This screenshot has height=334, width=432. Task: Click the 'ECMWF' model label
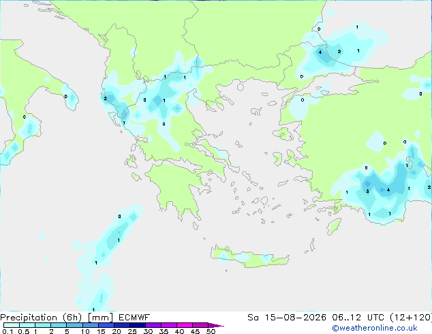[134, 318]
